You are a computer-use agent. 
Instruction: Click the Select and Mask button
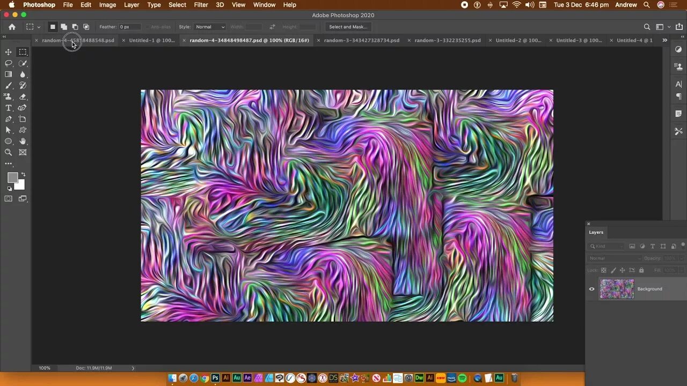[348, 27]
